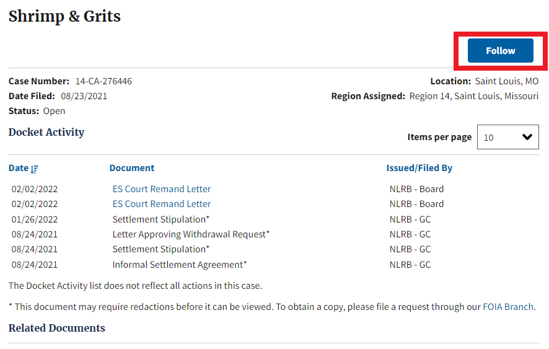Click Region 14, Saint Louis, Missouri text
549x349 pixels.
[473, 96]
